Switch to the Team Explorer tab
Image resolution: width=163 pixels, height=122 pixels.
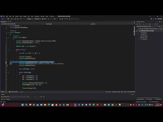tap(158, 99)
